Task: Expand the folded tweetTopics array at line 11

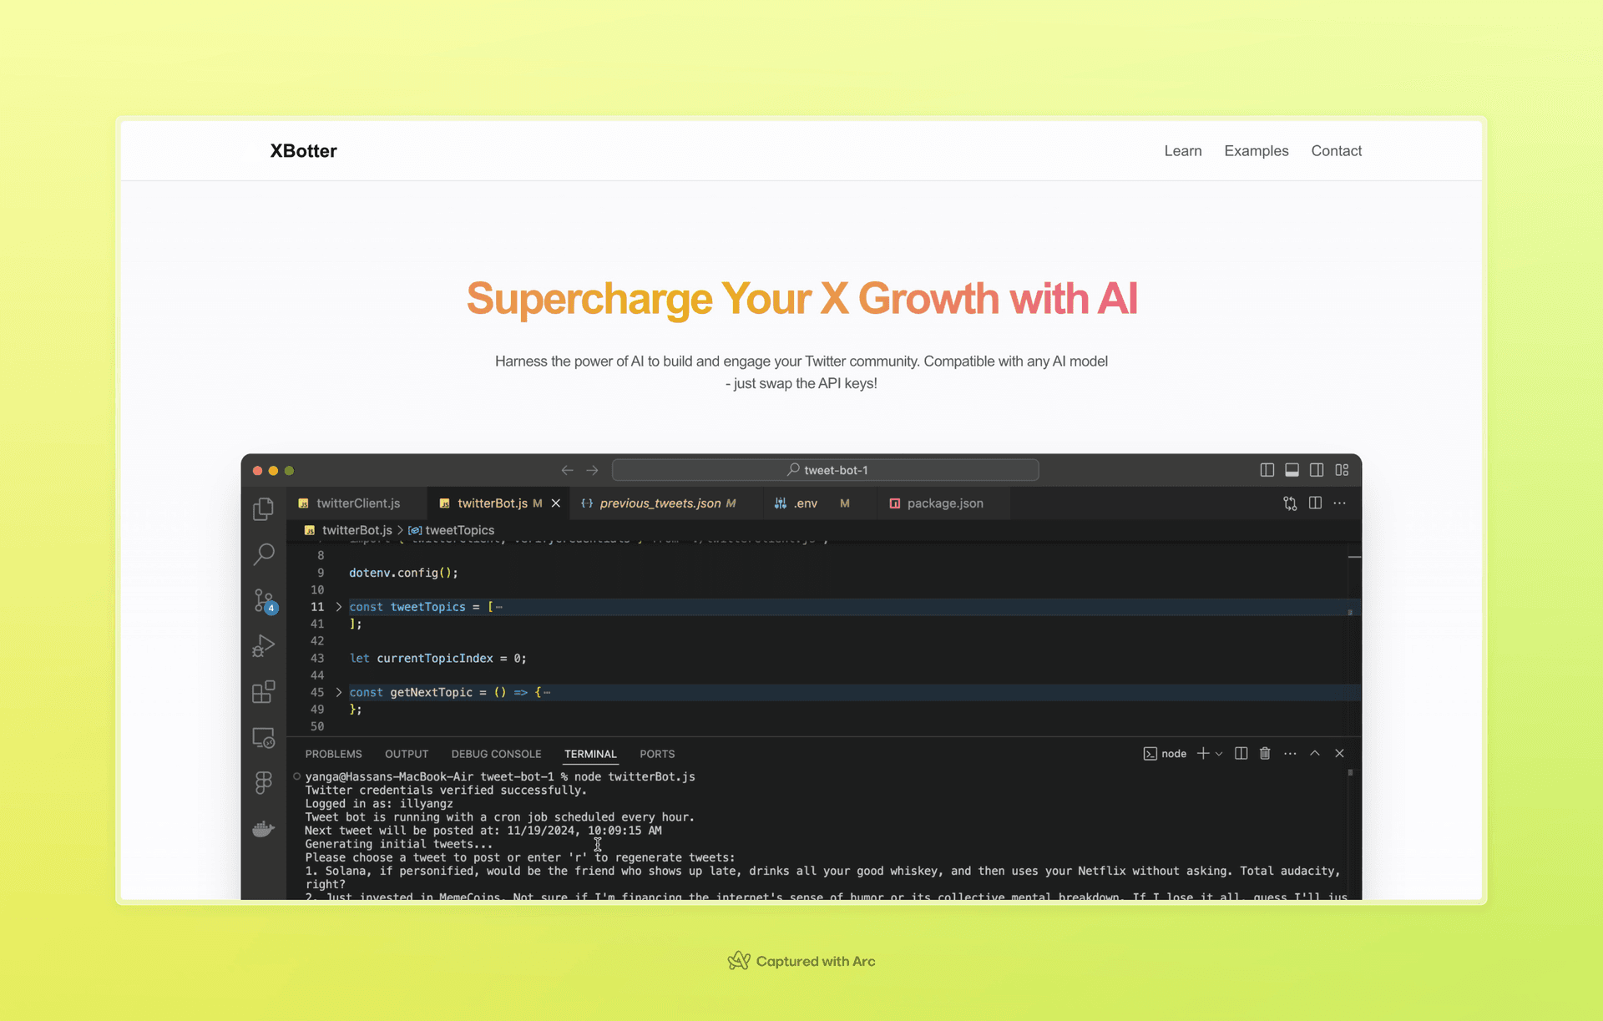Action: tap(339, 607)
